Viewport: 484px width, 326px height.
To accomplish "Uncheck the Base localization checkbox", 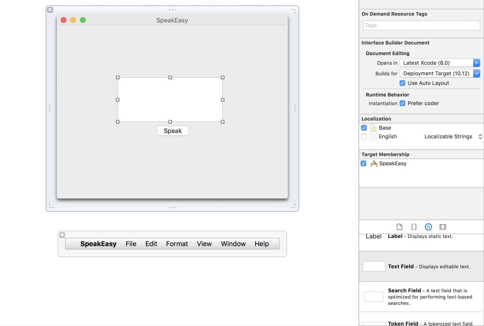I will coord(364,128).
